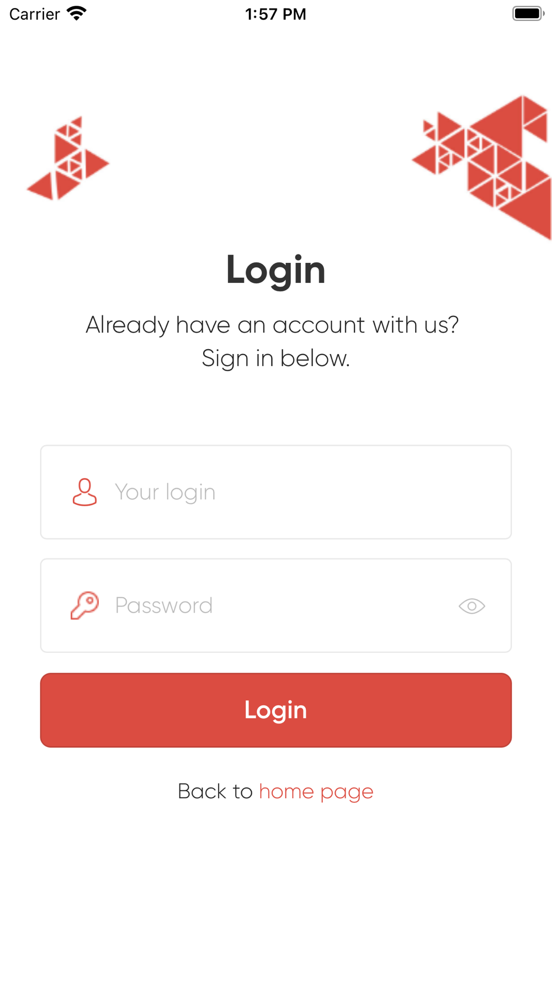
Task: Tap the Sign in below text
Action: click(x=276, y=358)
